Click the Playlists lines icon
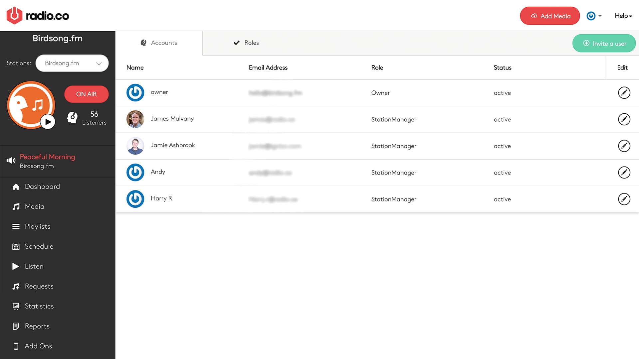This screenshot has height=359, width=639. coord(16,227)
